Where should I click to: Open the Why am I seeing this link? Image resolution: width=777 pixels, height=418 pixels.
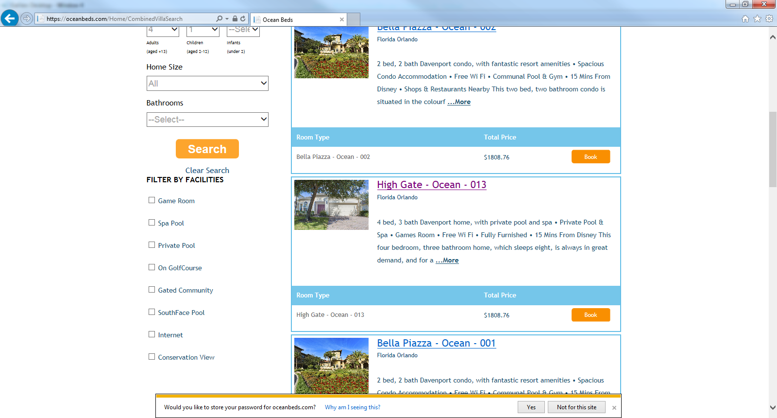click(353, 407)
